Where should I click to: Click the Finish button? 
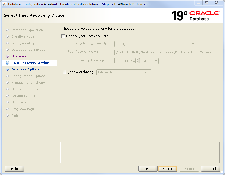189,169
